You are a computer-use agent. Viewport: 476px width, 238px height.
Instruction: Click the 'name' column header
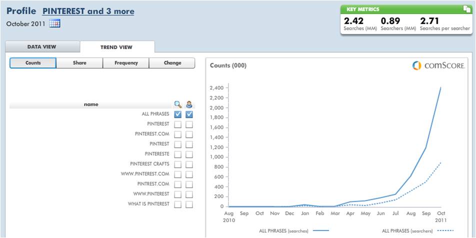[x=91, y=104]
